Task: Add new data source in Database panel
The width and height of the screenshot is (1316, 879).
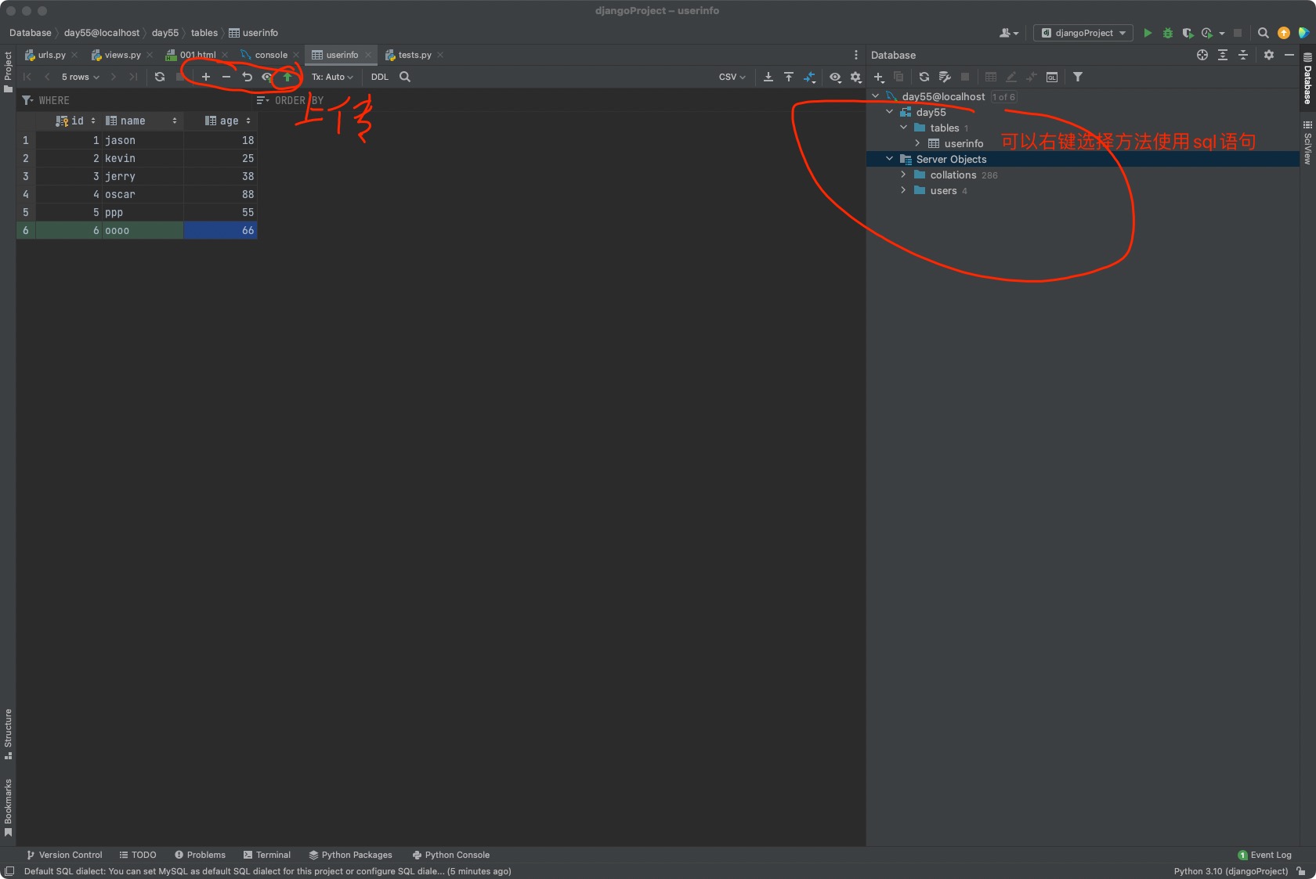Action: coord(879,77)
